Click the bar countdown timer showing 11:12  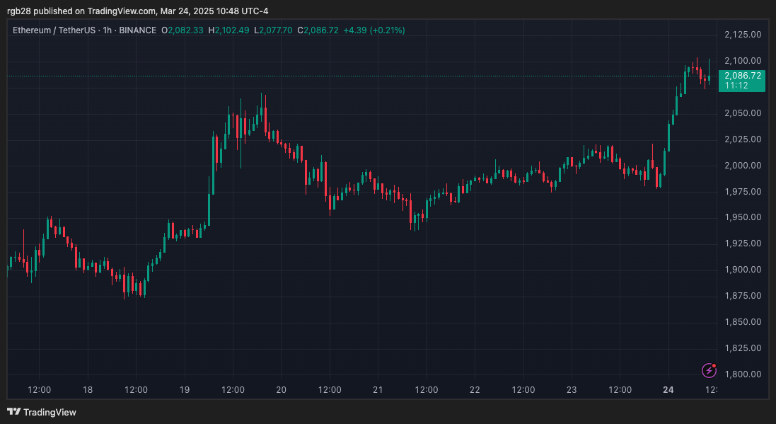pos(738,84)
